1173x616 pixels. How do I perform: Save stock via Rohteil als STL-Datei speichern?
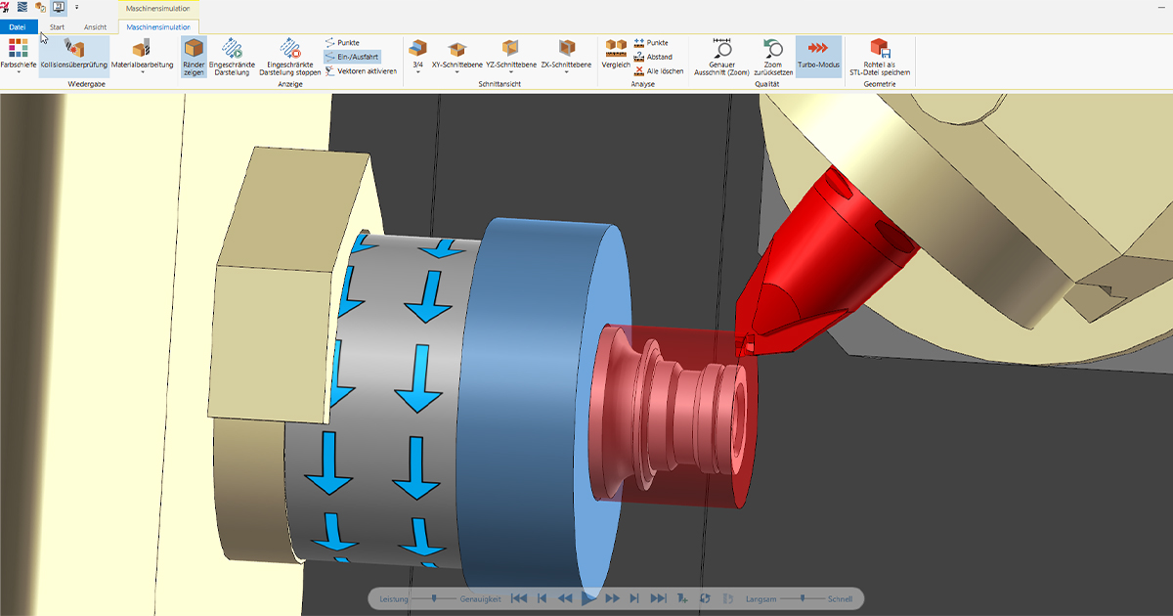880,55
